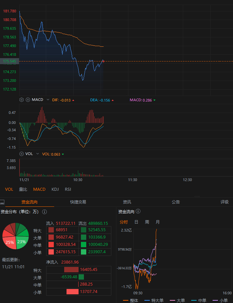Click info icon beside 资金分布 heading
This screenshot has height=303, width=233.
(44, 212)
